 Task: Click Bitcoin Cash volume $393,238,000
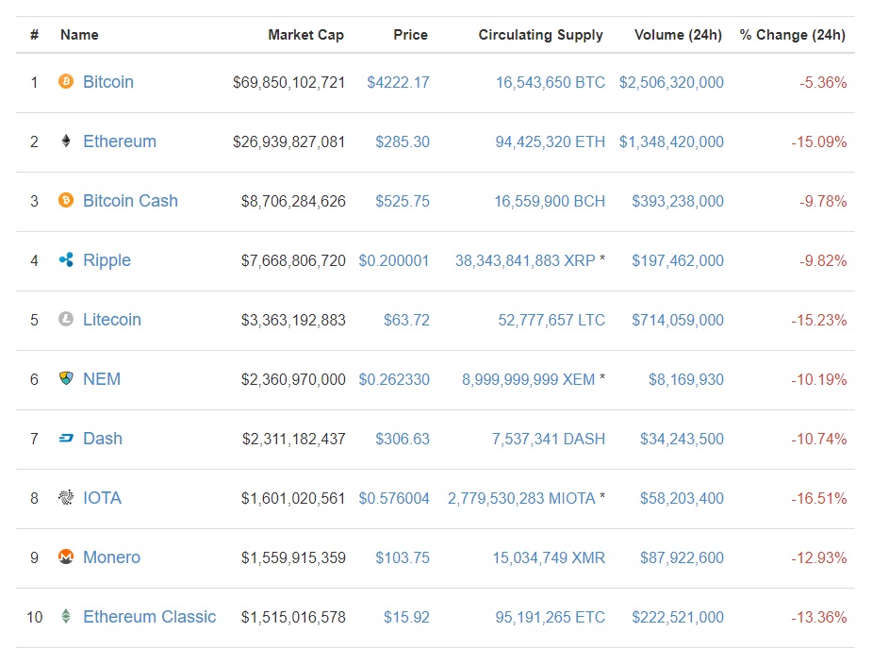(678, 202)
